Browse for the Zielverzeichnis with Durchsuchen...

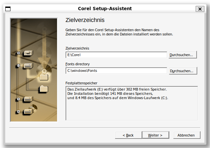click(x=183, y=54)
